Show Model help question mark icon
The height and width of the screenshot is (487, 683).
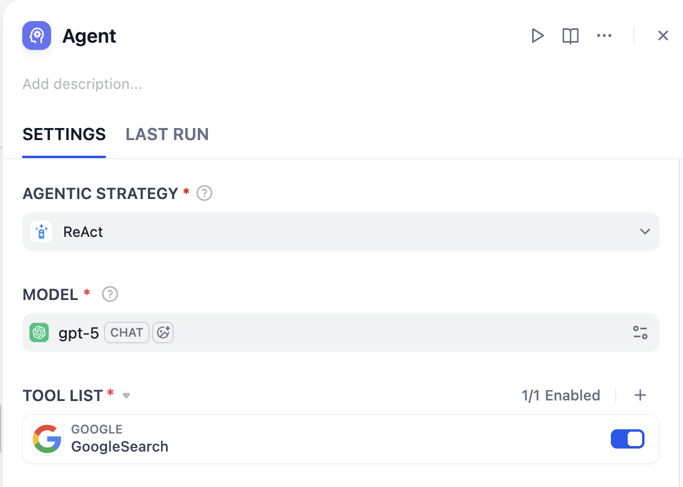click(x=110, y=295)
